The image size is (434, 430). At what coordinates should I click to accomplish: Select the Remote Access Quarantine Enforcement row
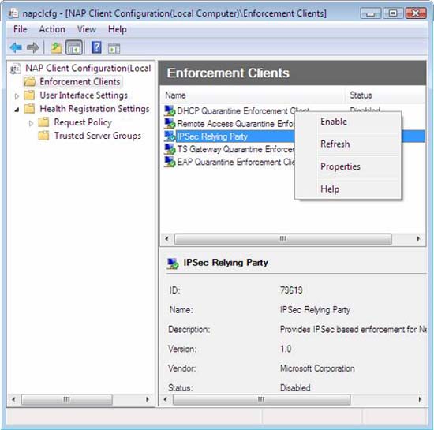(236, 123)
